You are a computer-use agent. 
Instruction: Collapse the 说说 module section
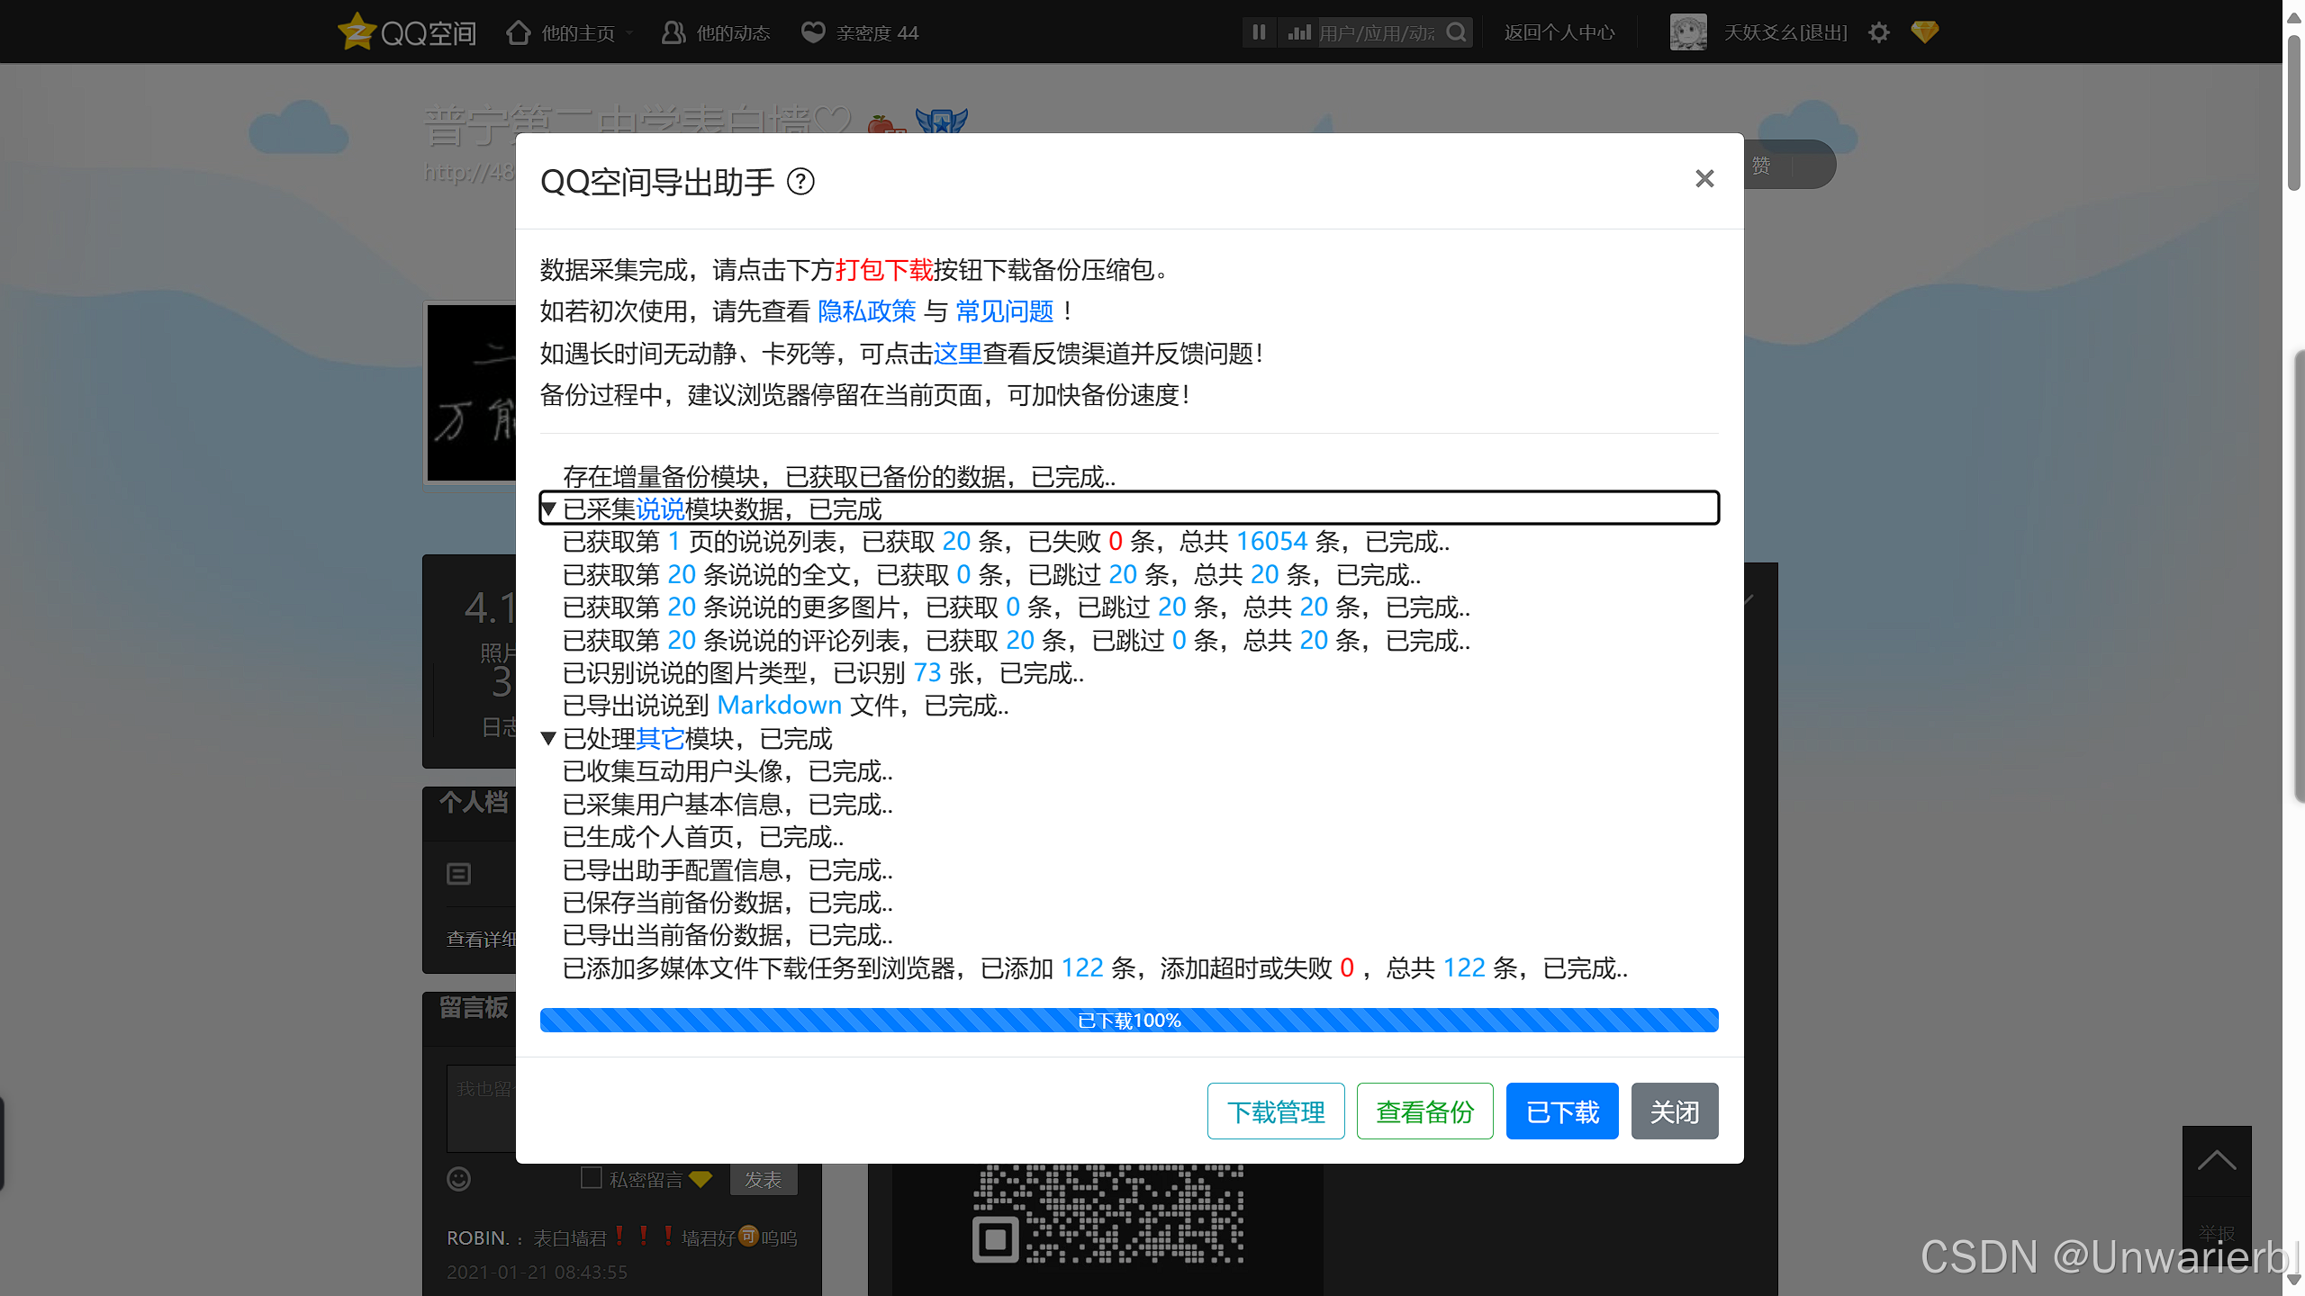548,509
